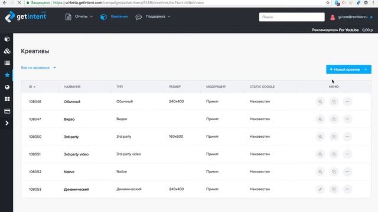This screenshot has height=212, width=378.
Task: Open more options for creative 108046
Action: 347,102
